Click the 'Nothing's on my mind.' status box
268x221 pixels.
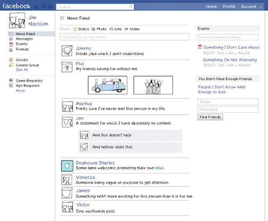point(124,37)
